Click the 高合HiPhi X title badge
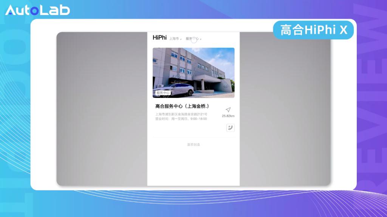 pyautogui.click(x=313, y=30)
